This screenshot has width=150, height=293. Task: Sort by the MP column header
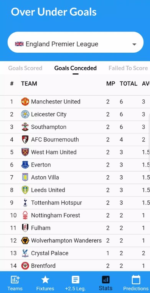[111, 83]
